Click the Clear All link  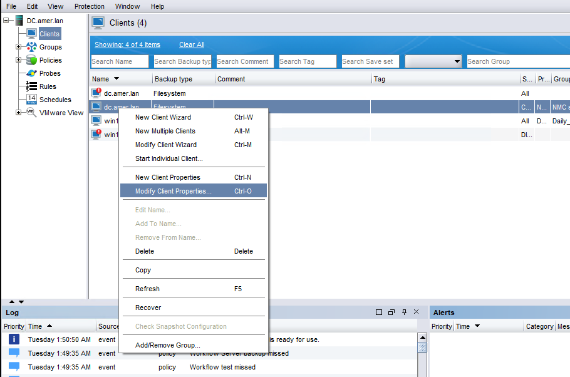point(191,44)
